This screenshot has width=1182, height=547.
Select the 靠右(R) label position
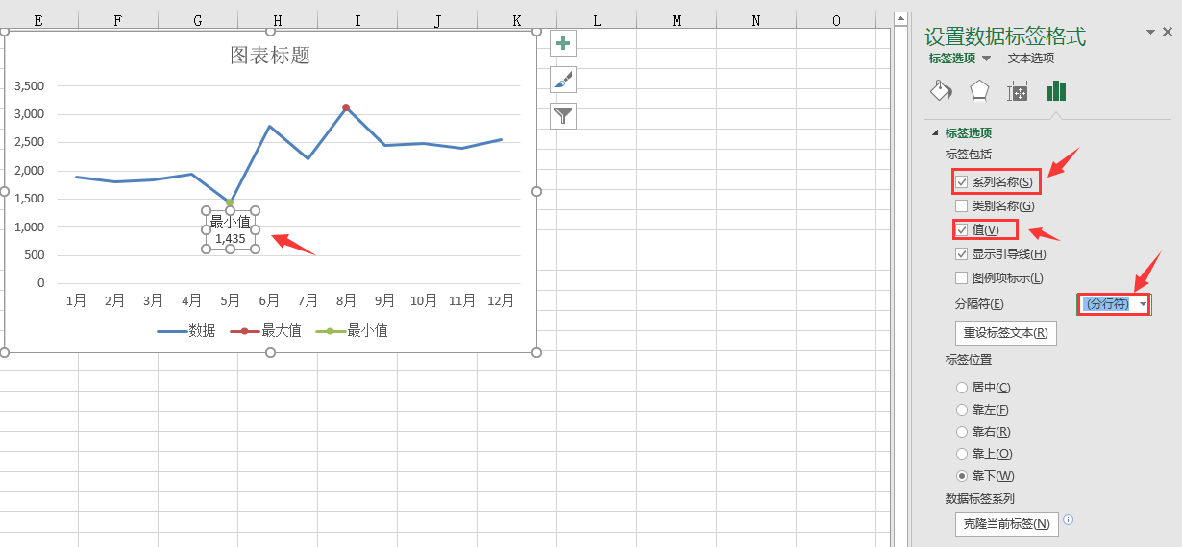tap(962, 432)
